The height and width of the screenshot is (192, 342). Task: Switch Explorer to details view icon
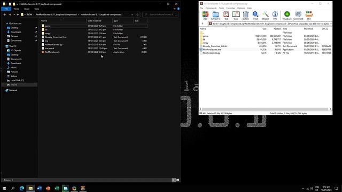tap(174, 180)
